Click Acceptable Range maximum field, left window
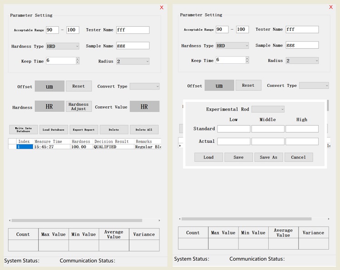The height and width of the screenshot is (270, 340). 73,30
